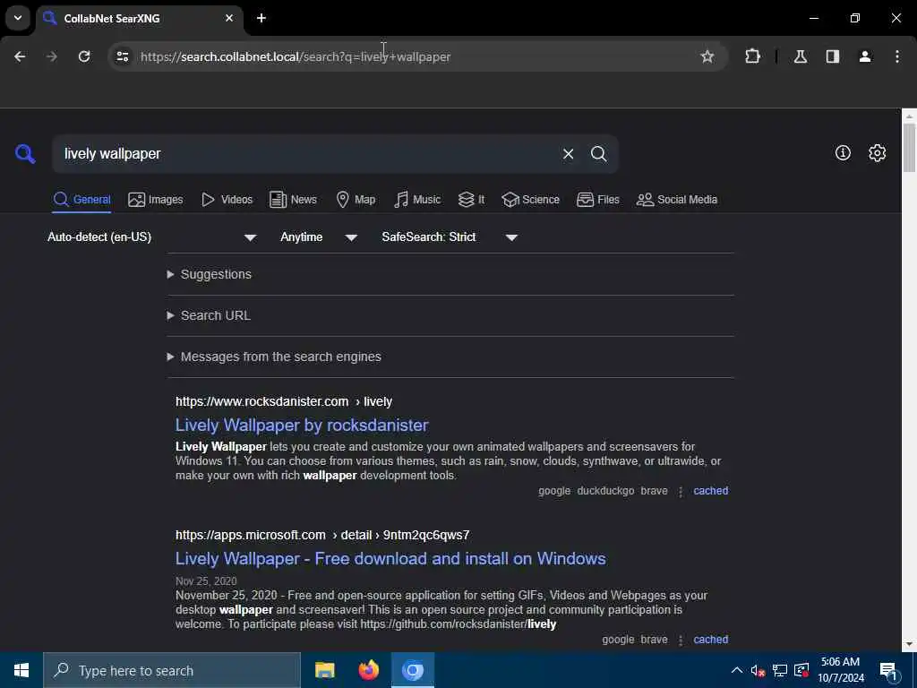Viewport: 917px width, 688px height.
Task: Open the tab search dropdown arrow
Action: [x=18, y=18]
